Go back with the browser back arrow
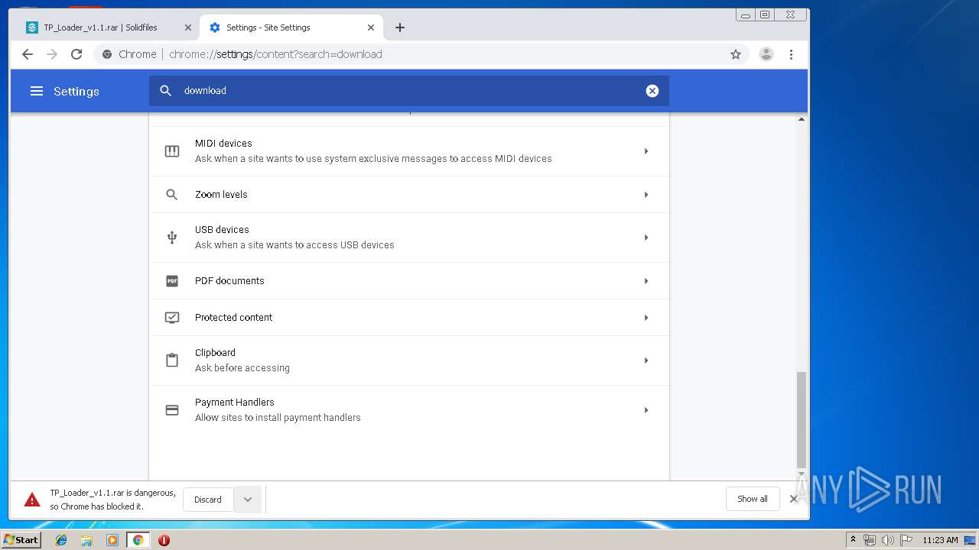The width and height of the screenshot is (979, 550). 28,54
